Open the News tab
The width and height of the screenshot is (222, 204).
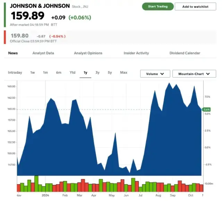click(x=13, y=53)
